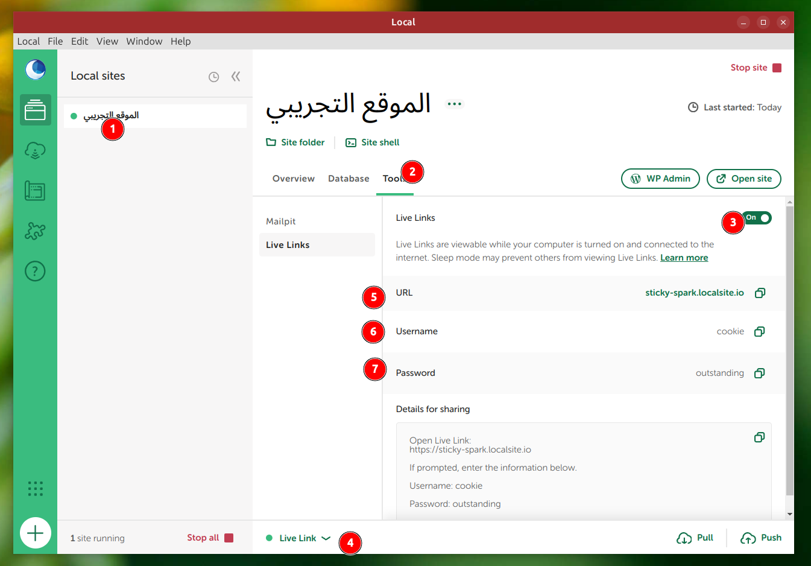This screenshot has height=566, width=811.
Task: Click the Last started: Today text
Action: point(742,107)
